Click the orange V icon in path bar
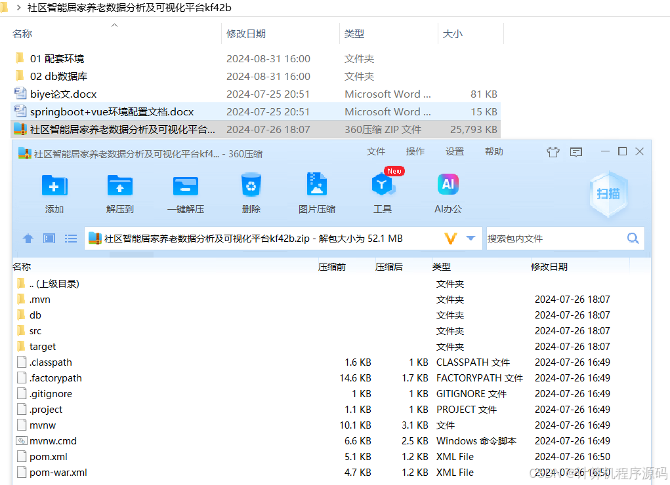 pyautogui.click(x=451, y=238)
